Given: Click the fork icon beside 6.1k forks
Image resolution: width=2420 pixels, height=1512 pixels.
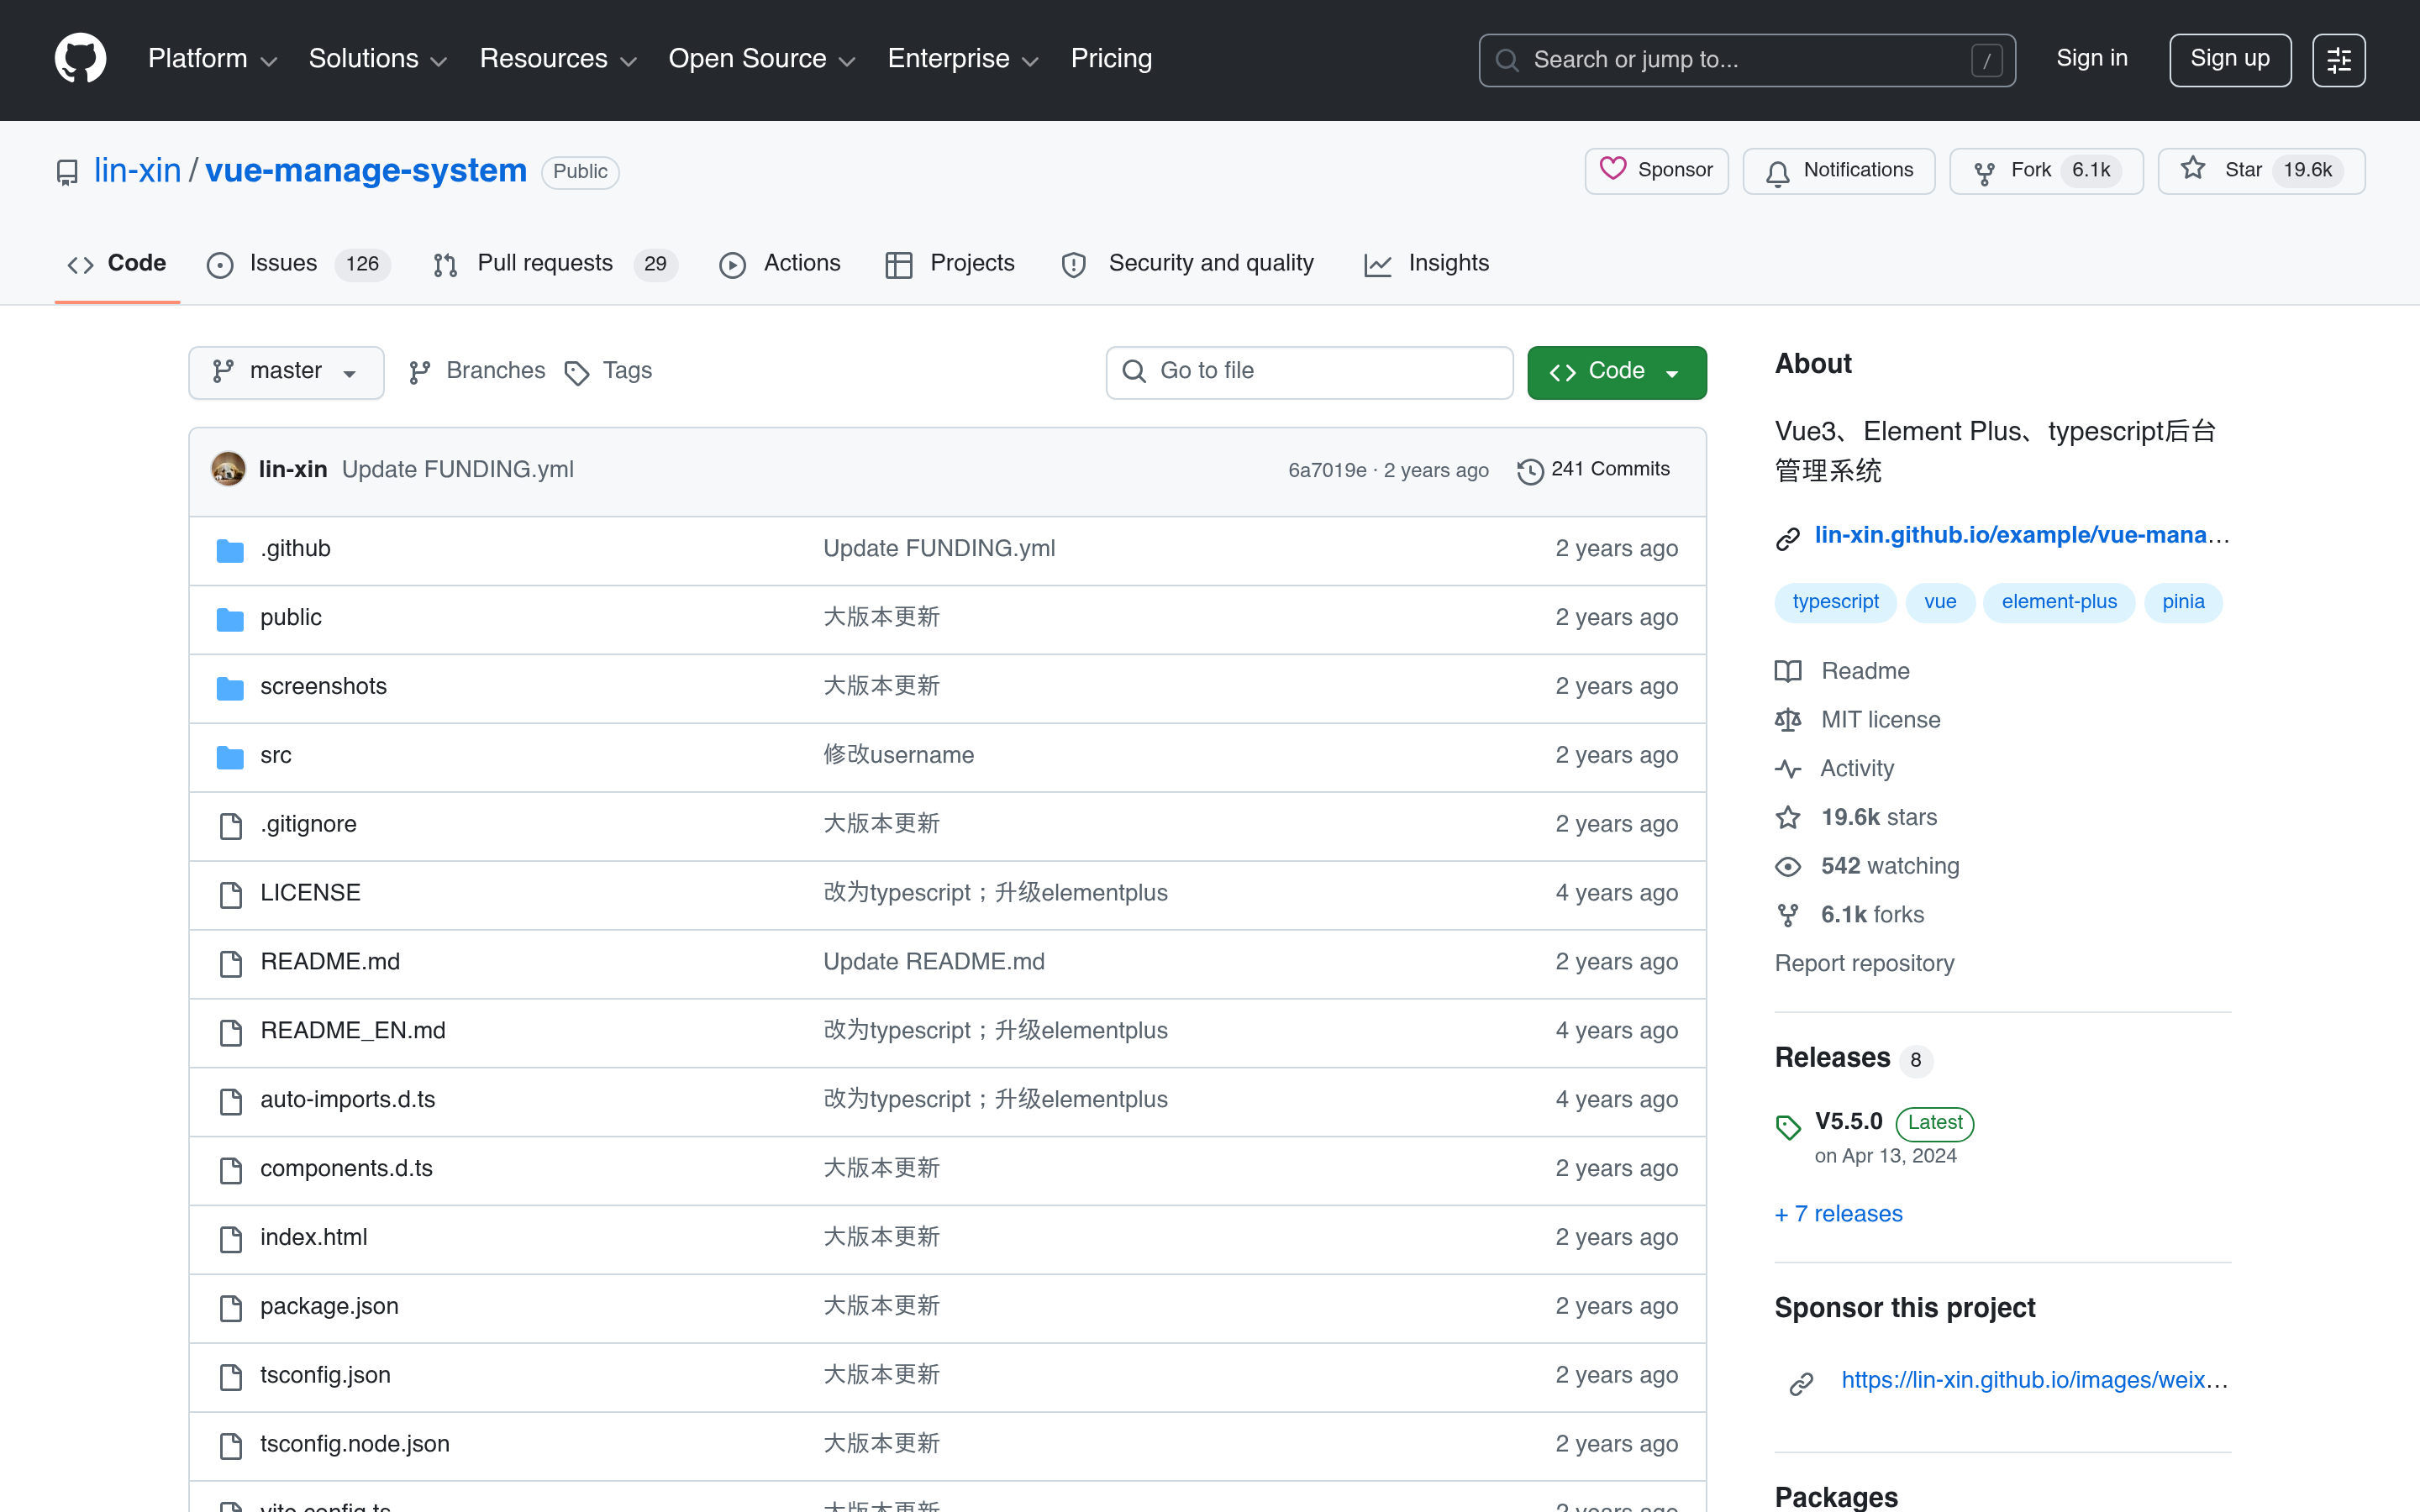Looking at the screenshot, I should pos(1788,915).
